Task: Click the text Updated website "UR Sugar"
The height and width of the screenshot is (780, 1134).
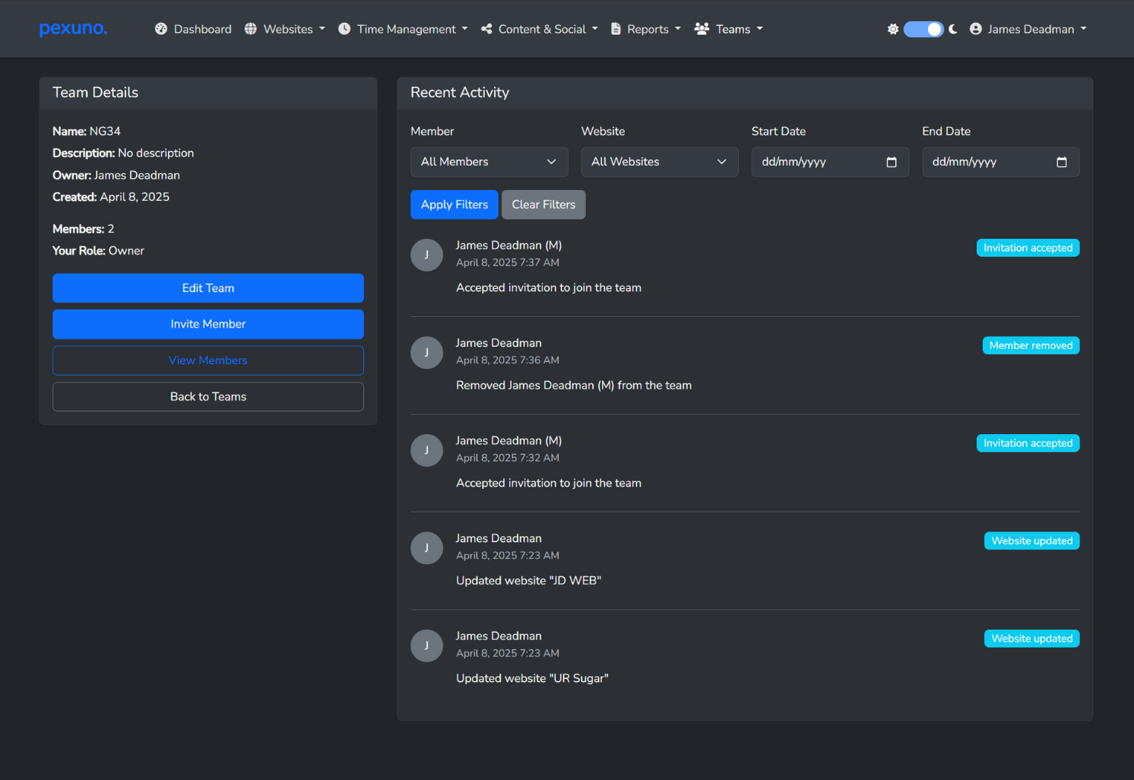Action: tap(532, 678)
